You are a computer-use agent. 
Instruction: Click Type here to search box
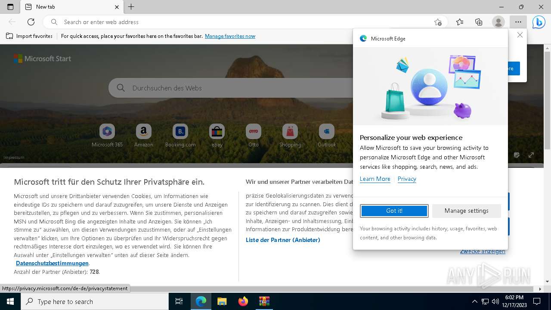[95, 301]
